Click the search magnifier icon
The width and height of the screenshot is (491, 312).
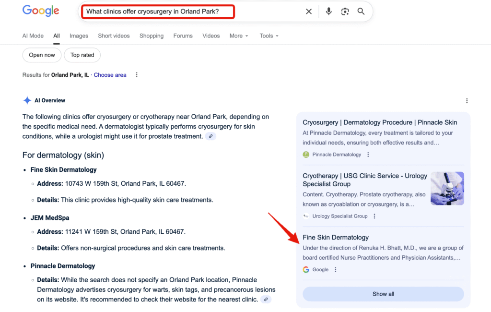361,11
